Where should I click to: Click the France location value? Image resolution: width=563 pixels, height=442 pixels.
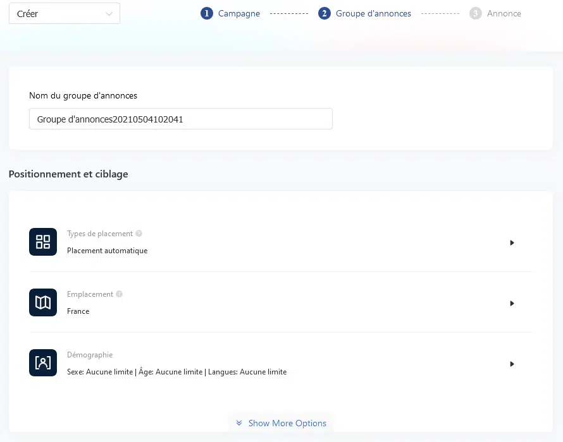[78, 311]
